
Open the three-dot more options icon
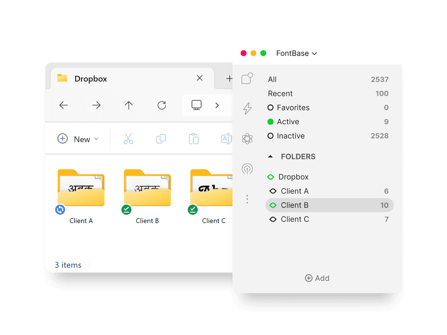coord(247,199)
